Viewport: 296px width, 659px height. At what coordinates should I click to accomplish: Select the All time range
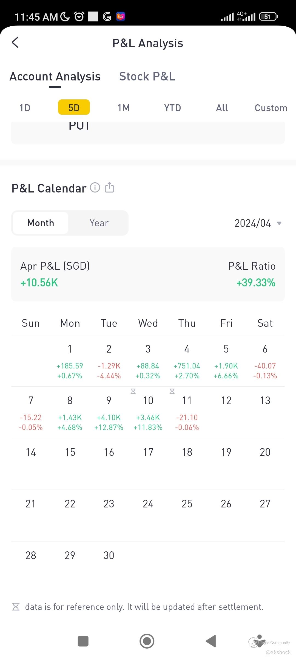(222, 108)
